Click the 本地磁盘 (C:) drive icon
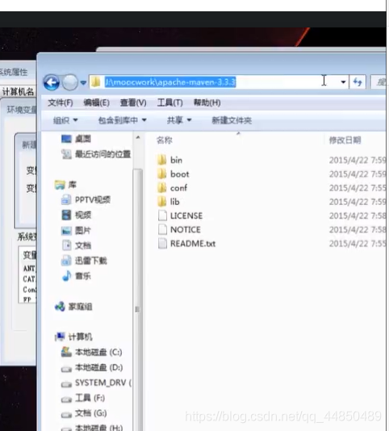The width and height of the screenshot is (389, 431). pos(66,352)
